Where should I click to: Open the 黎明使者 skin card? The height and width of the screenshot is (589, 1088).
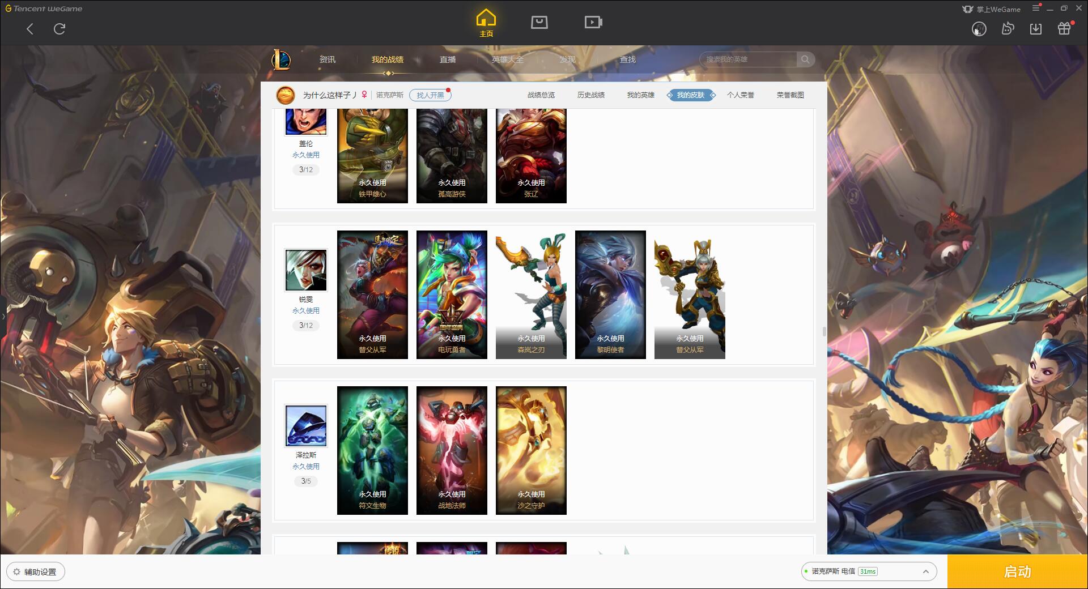click(x=610, y=294)
